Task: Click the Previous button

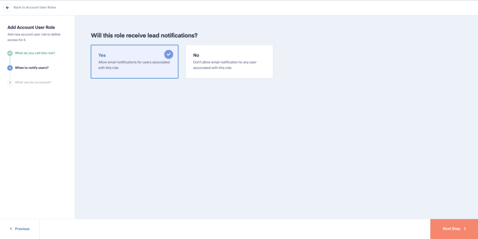Action: coord(20,229)
